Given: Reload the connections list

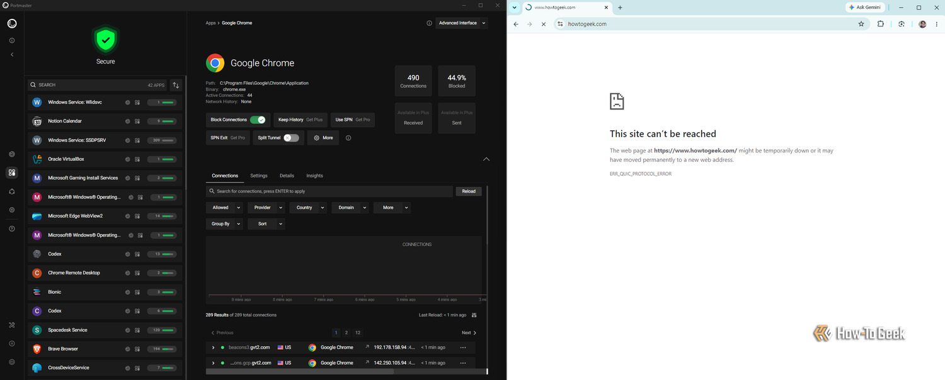Looking at the screenshot, I should tap(469, 191).
